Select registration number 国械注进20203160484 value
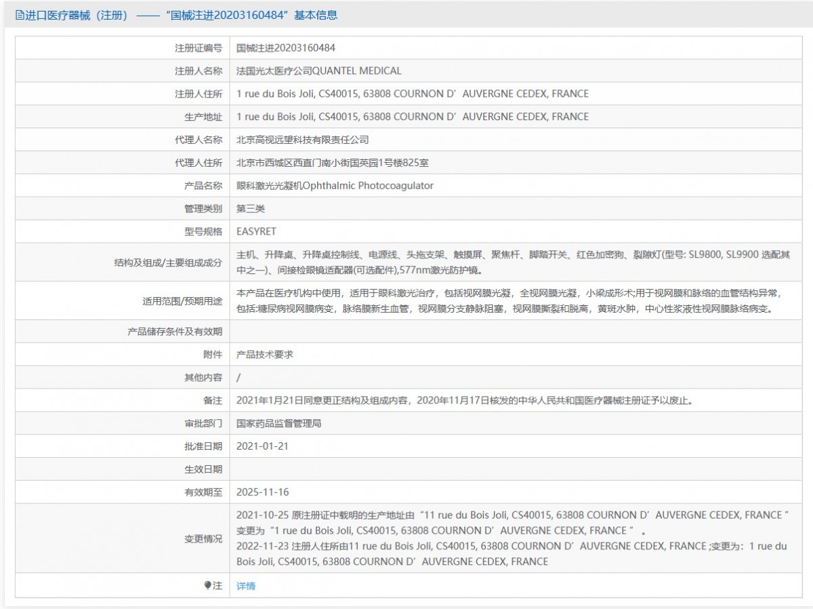The image size is (813, 609). (286, 48)
